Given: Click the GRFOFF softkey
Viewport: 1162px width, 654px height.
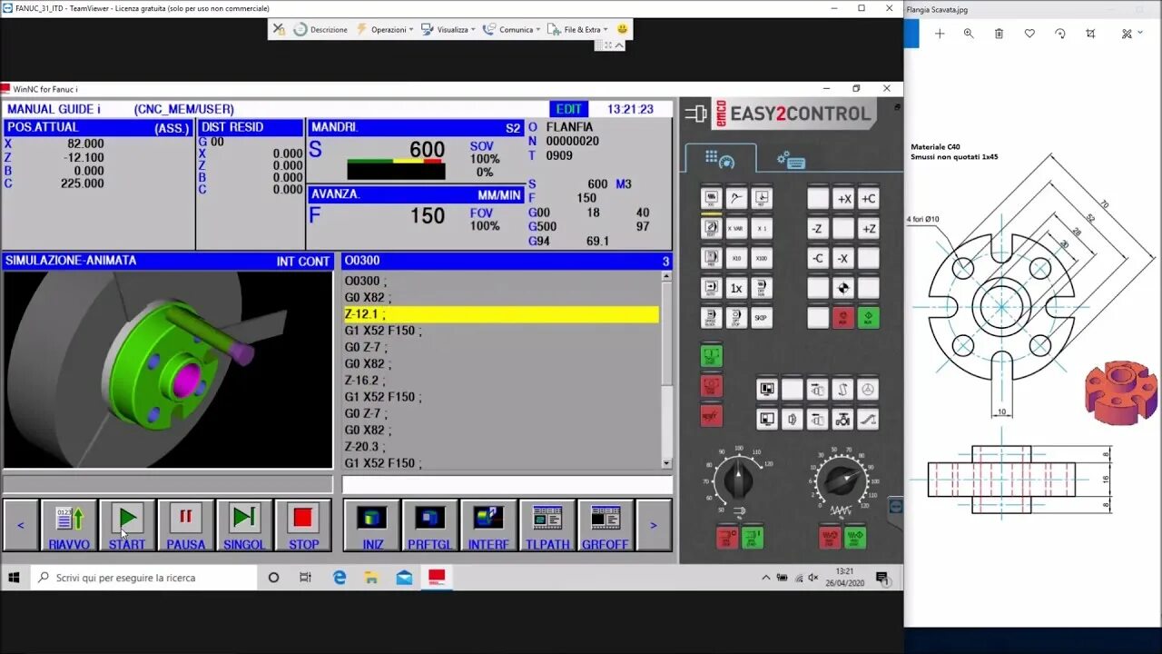Looking at the screenshot, I should point(606,526).
